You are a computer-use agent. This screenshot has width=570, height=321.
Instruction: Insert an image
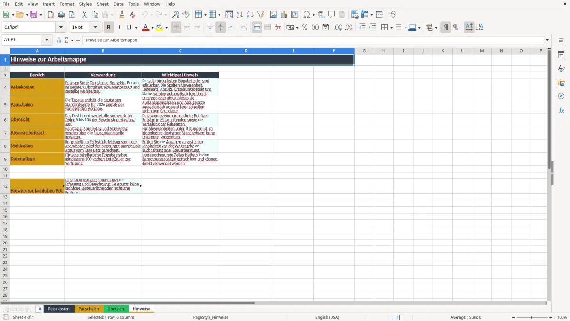click(274, 15)
